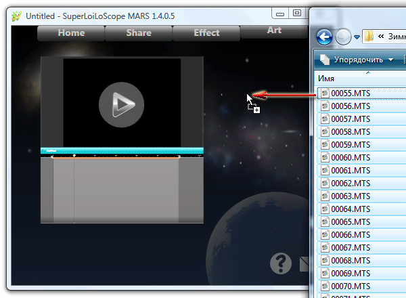Viewport: 406px width, 298px height.
Task: Select the Art tab
Action: (274, 31)
